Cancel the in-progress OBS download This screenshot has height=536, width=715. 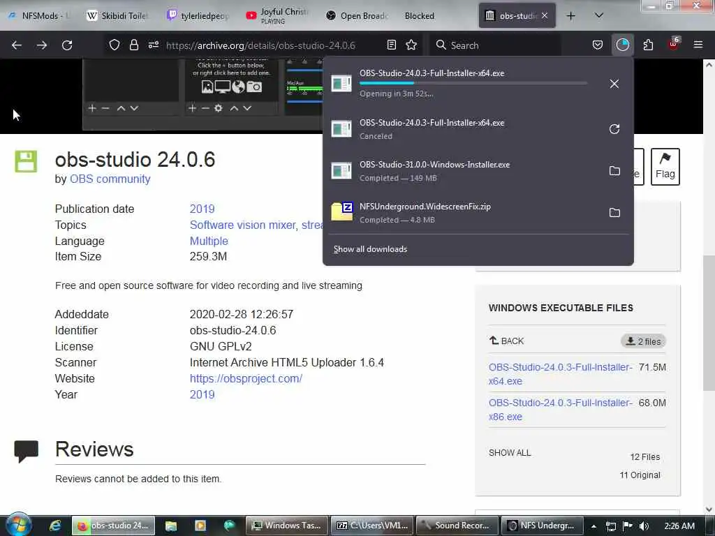pyautogui.click(x=614, y=84)
